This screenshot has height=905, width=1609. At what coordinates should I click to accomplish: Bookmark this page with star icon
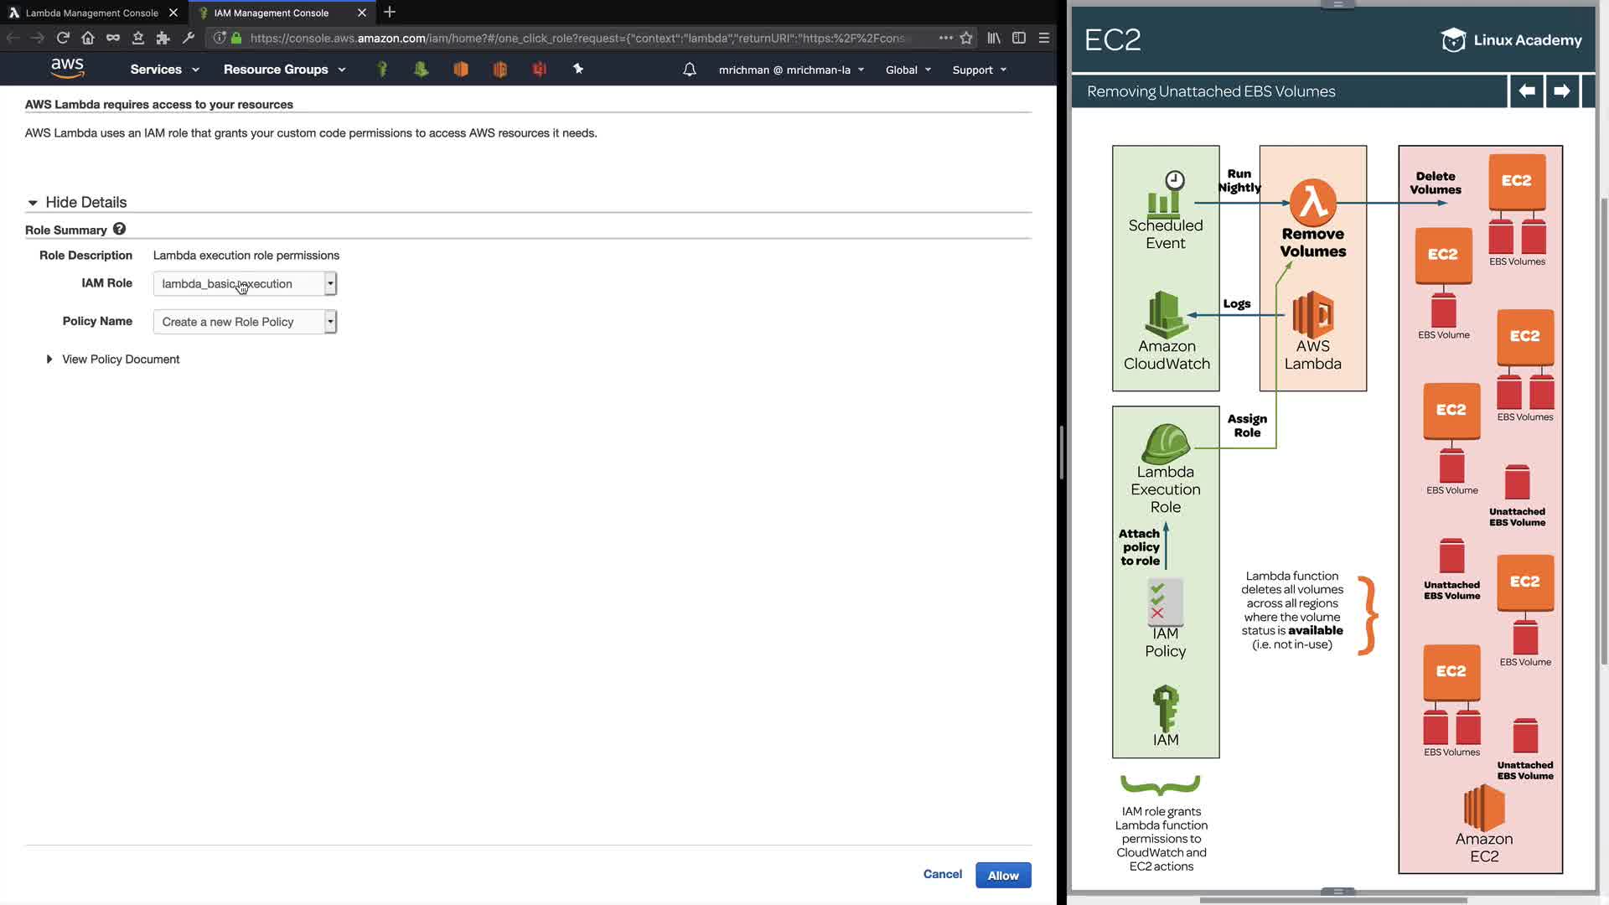point(966,38)
